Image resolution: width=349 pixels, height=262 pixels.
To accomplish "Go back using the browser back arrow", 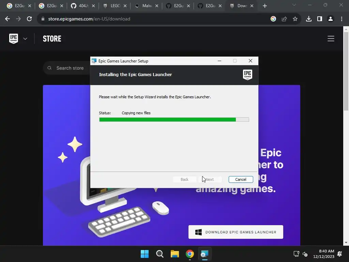I will pyautogui.click(x=7, y=19).
